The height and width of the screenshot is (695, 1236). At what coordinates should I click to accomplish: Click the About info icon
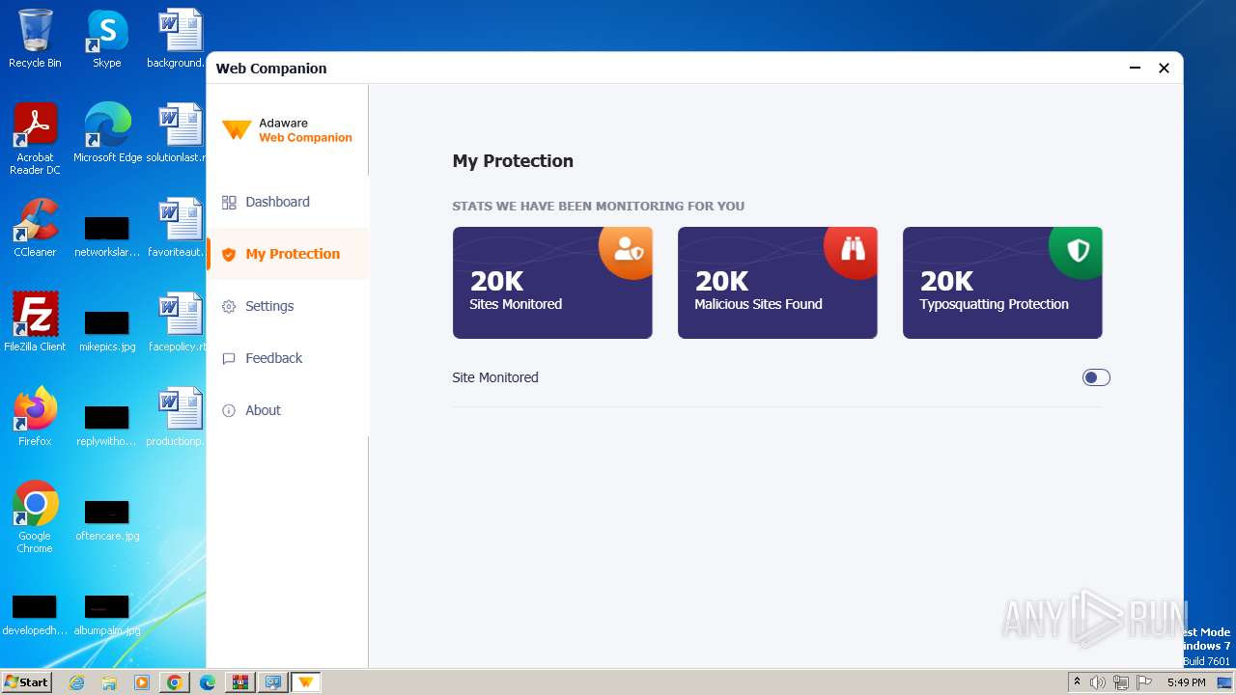tap(229, 410)
